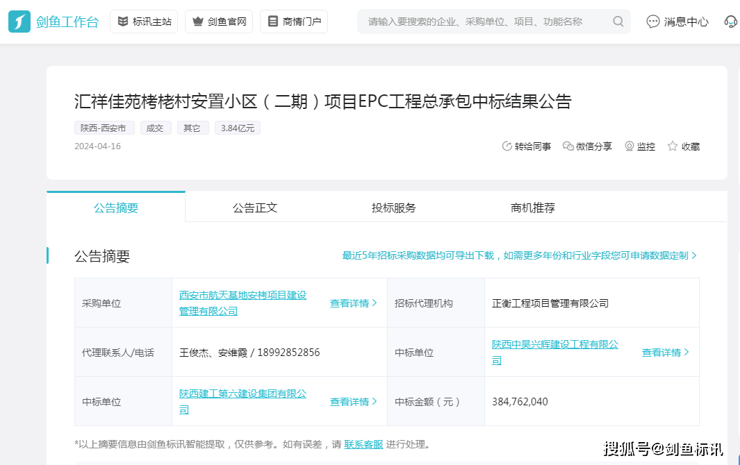Click the 3.84亿元 tag
The image size is (740, 465).
tap(238, 128)
